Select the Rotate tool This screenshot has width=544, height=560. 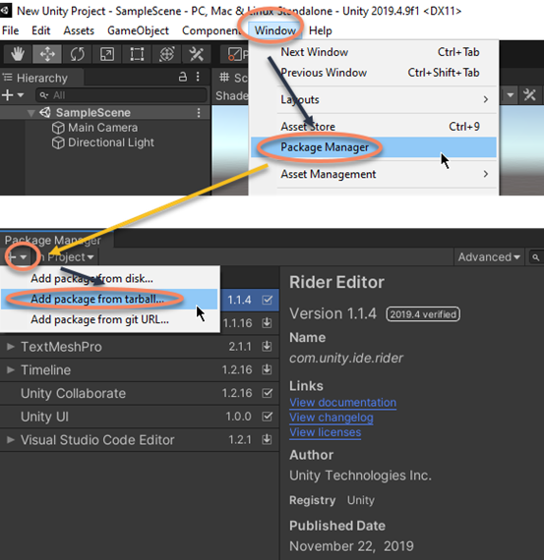click(x=78, y=54)
